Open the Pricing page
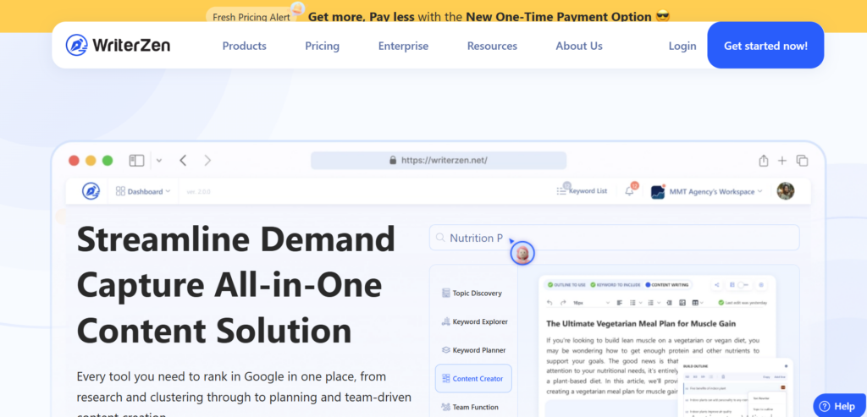The image size is (867, 417). click(x=323, y=47)
